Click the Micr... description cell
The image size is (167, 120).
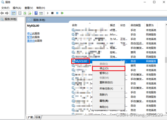click(114, 35)
